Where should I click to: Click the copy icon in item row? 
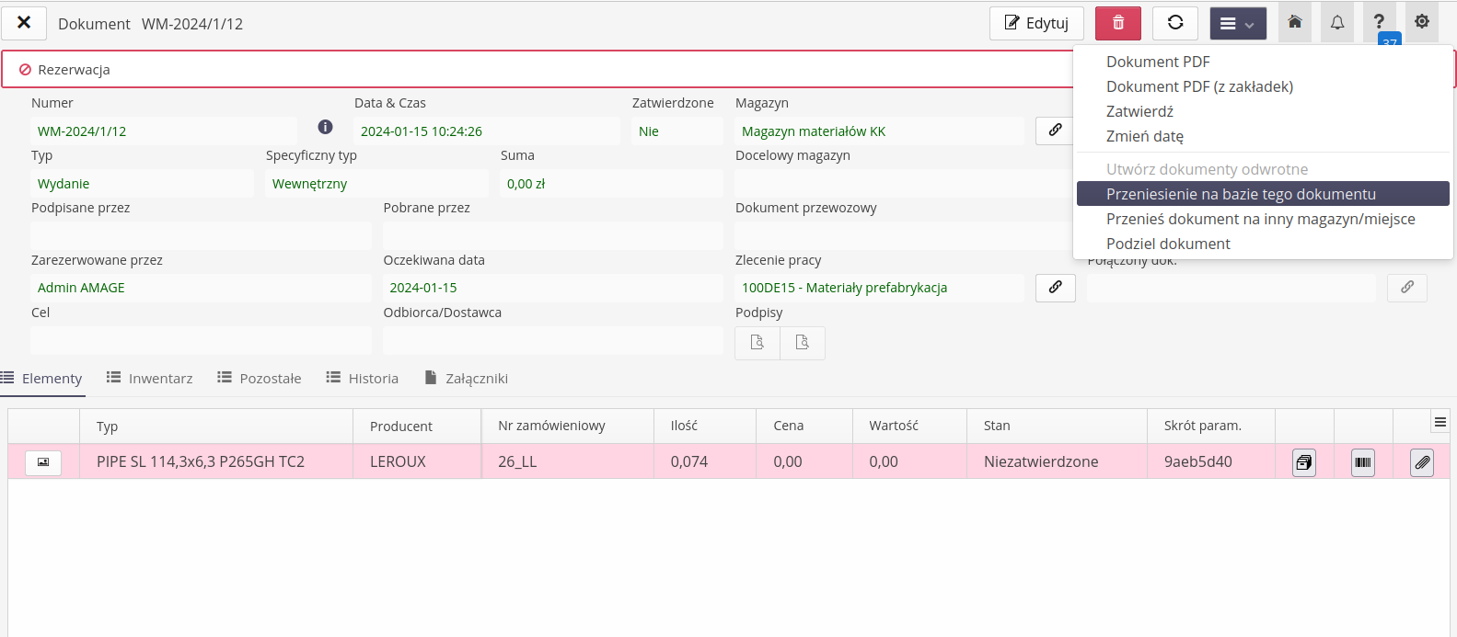click(1303, 462)
